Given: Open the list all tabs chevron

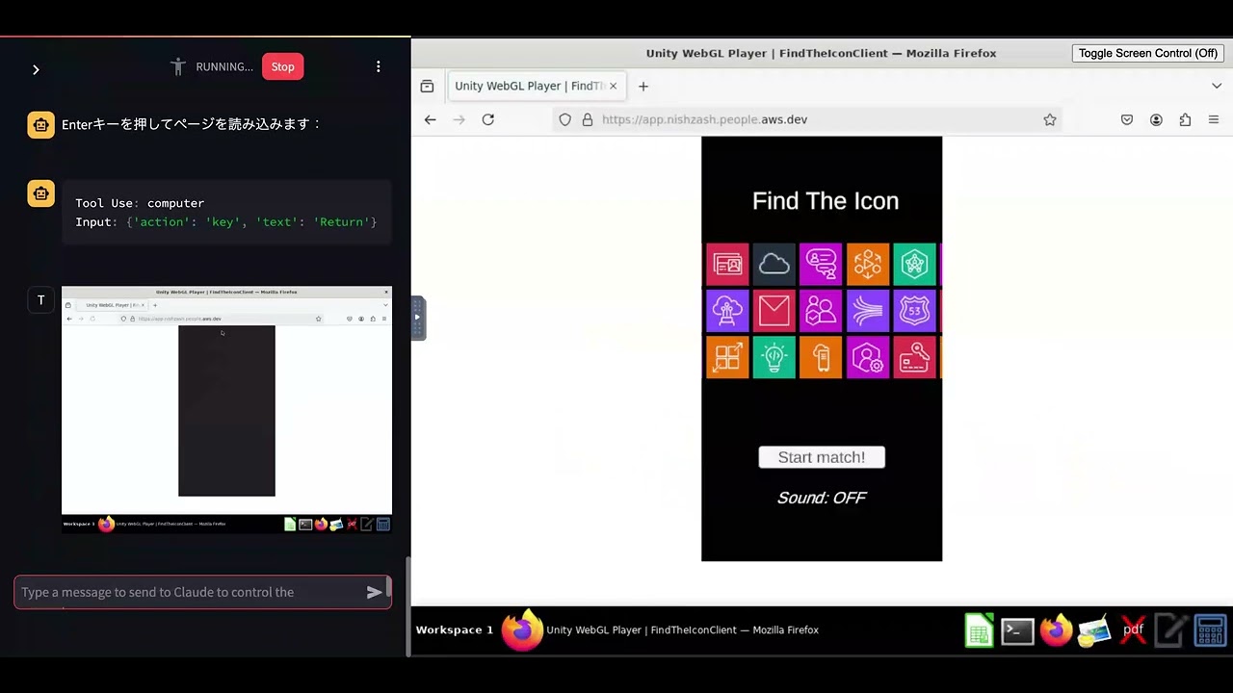Looking at the screenshot, I should pyautogui.click(x=1217, y=86).
